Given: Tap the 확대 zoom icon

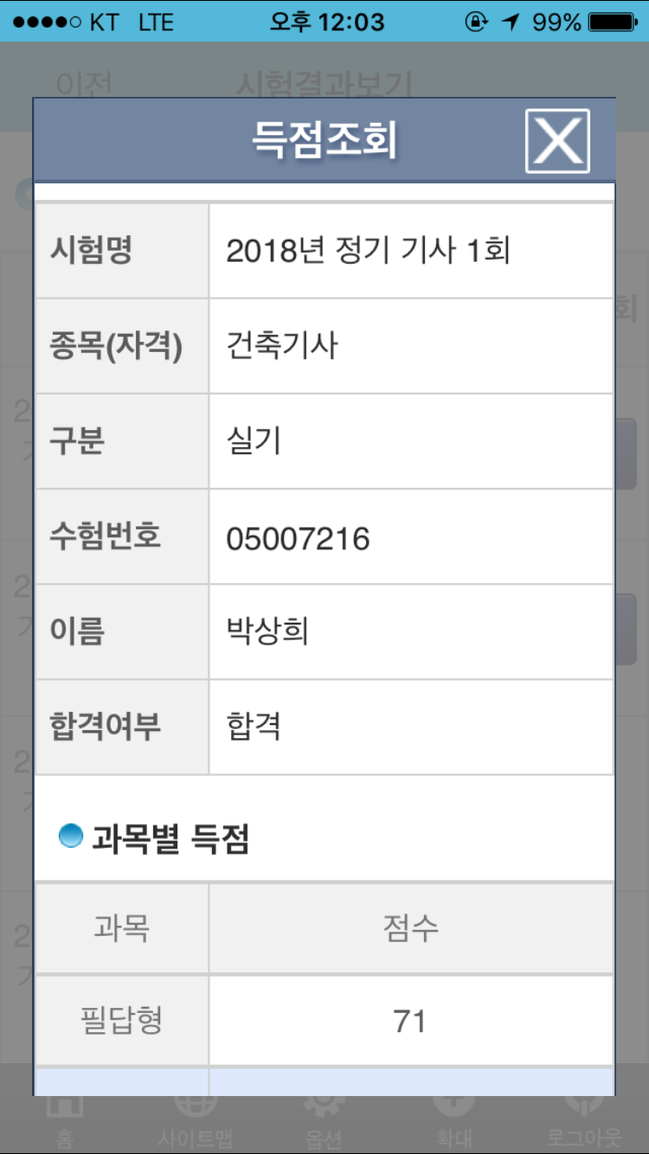Looking at the screenshot, I should point(454,1121).
